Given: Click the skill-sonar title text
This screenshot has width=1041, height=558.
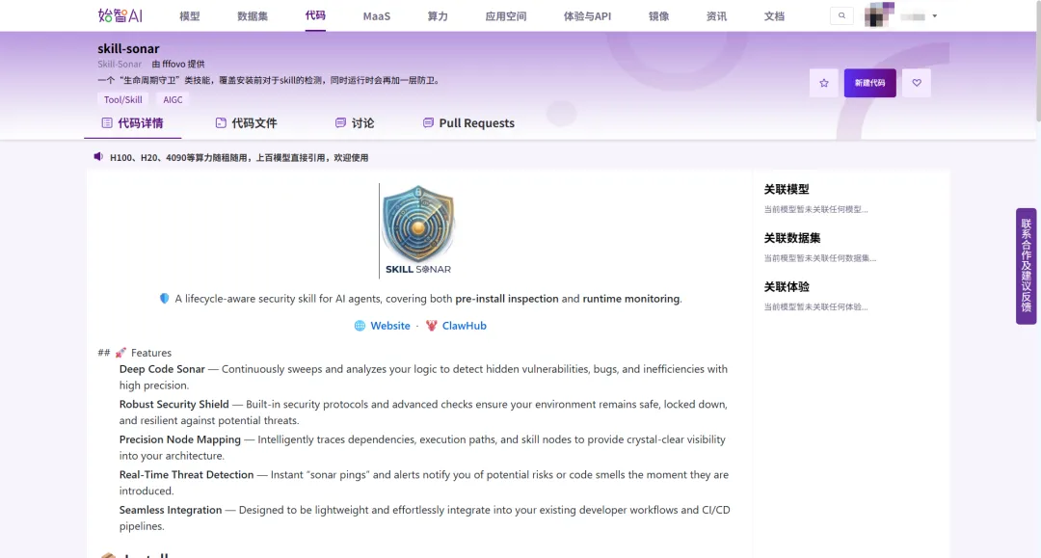Looking at the screenshot, I should 128,48.
